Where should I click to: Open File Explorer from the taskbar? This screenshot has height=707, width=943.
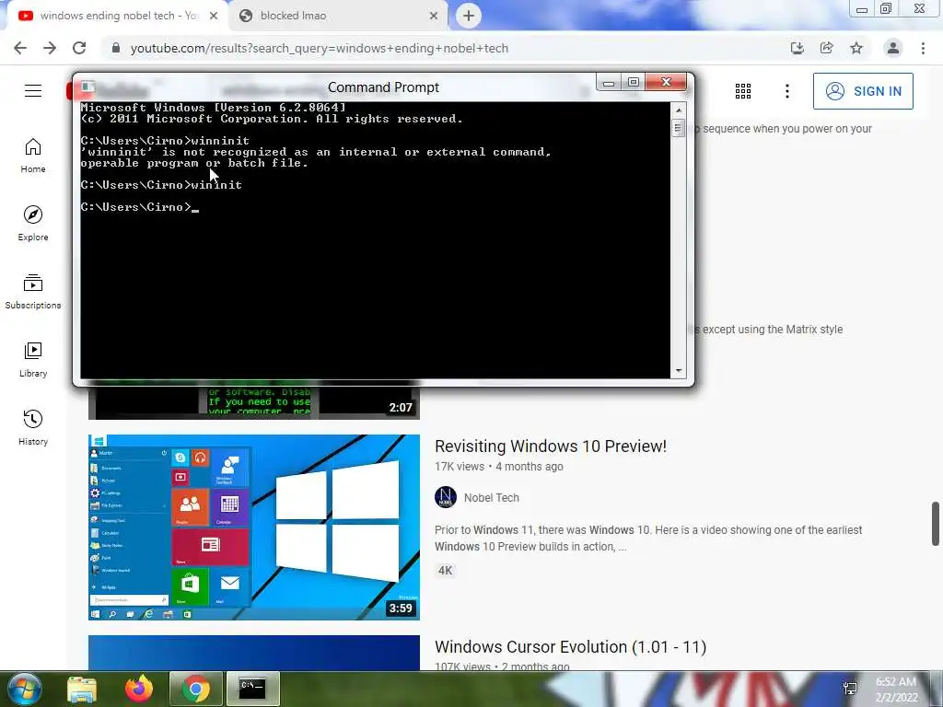pos(82,689)
